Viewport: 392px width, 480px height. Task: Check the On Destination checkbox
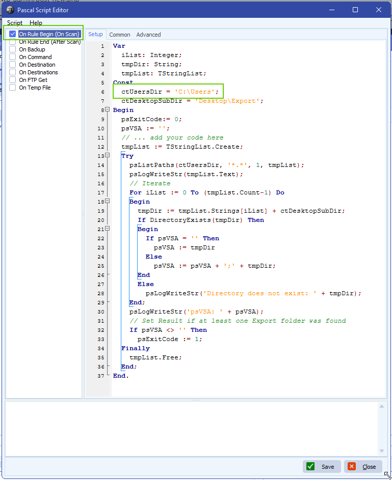click(13, 65)
